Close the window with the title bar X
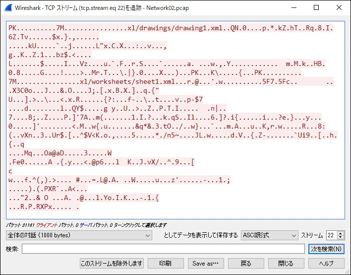This screenshot has height=275, width=351. pos(339,7)
